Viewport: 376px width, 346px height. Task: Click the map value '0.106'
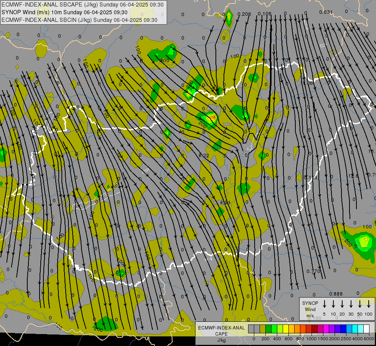click(265, 14)
